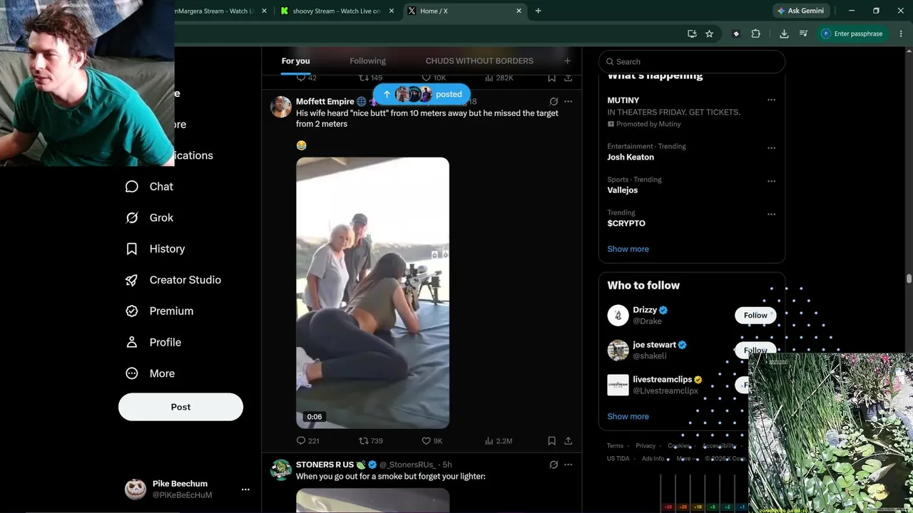Image resolution: width=913 pixels, height=513 pixels.
Task: Bookmark the Moffett Empire post
Action: [551, 441]
